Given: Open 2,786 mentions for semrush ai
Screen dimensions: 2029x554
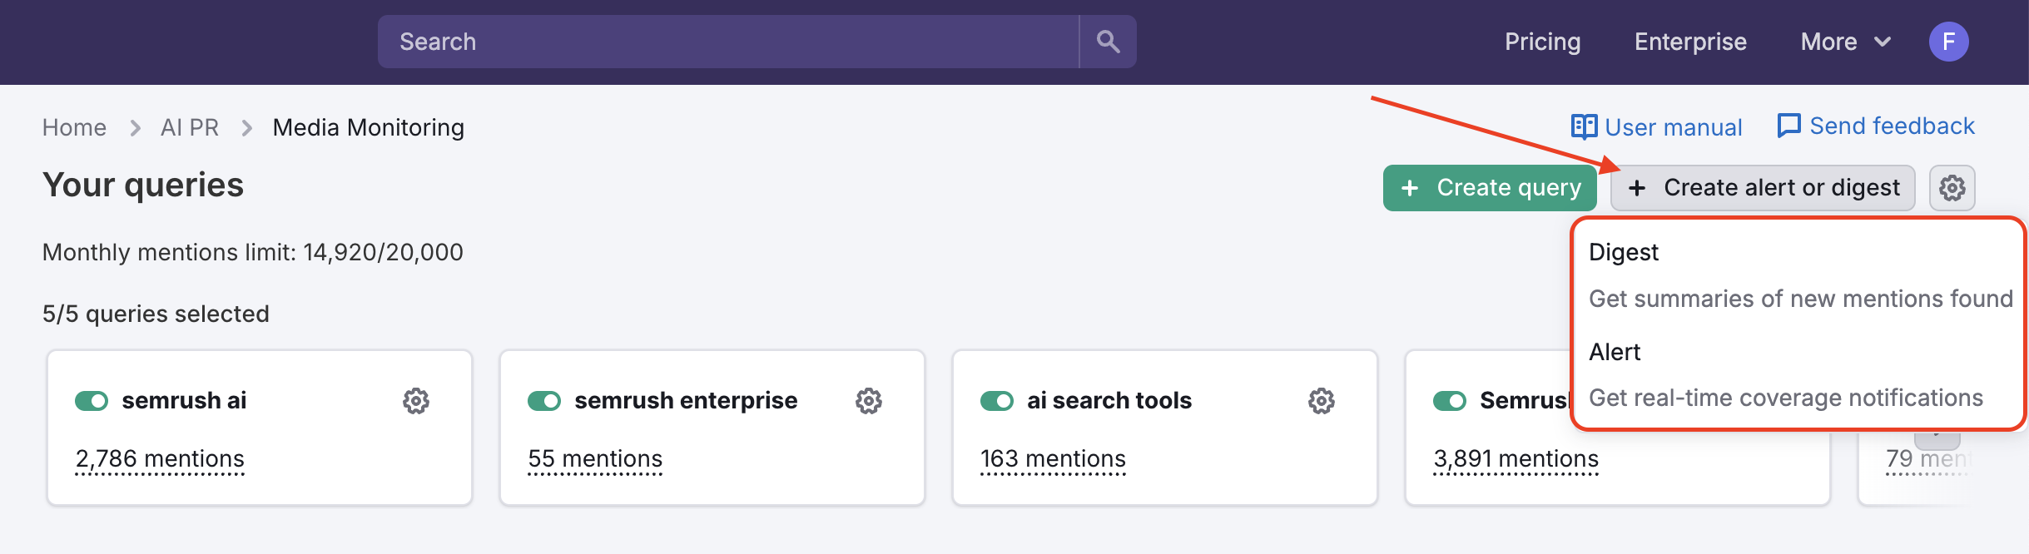Looking at the screenshot, I should (160, 460).
